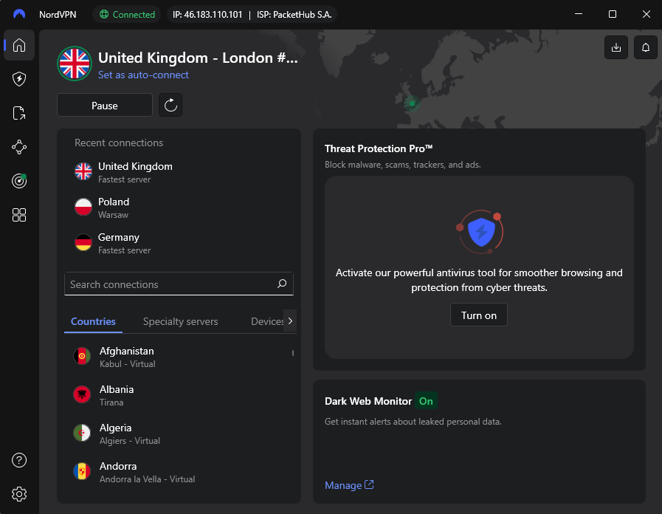This screenshot has height=514, width=662.
Task: Turn on Threat Protection Pro
Action: (479, 315)
